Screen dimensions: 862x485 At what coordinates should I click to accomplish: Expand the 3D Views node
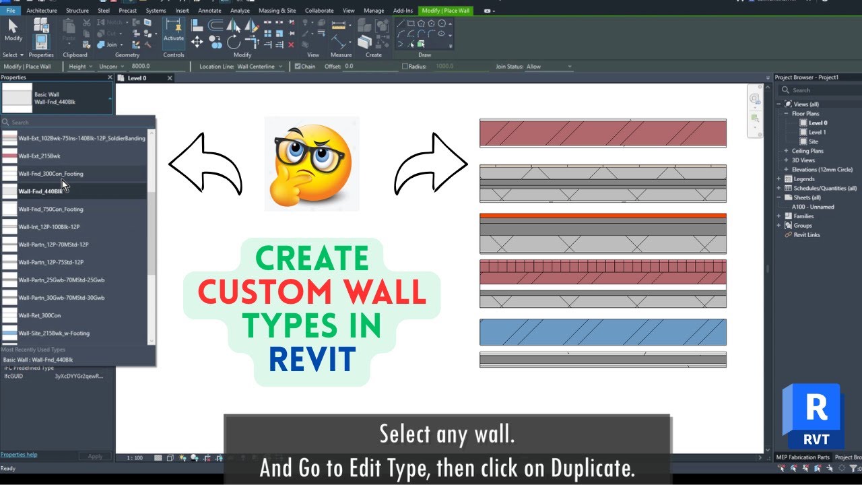(x=787, y=160)
